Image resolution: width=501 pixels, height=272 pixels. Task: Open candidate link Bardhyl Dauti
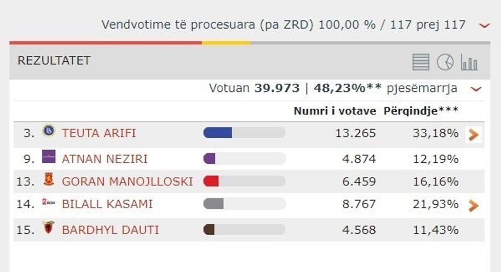(x=110, y=230)
